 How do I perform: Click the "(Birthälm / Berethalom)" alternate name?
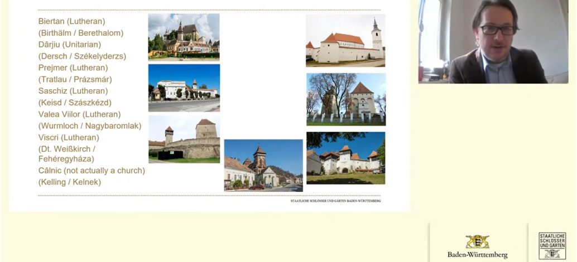click(x=80, y=33)
